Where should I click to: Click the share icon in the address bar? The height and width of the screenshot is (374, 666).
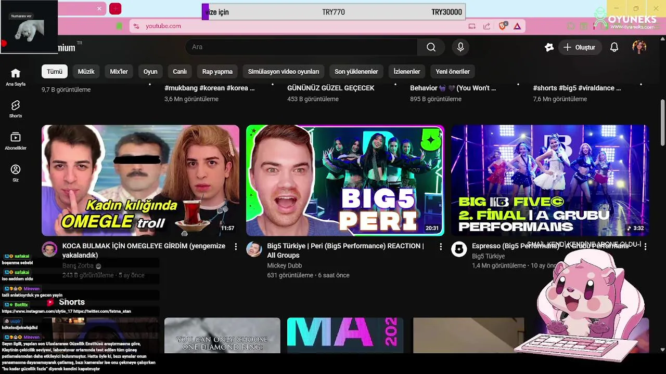tap(486, 26)
